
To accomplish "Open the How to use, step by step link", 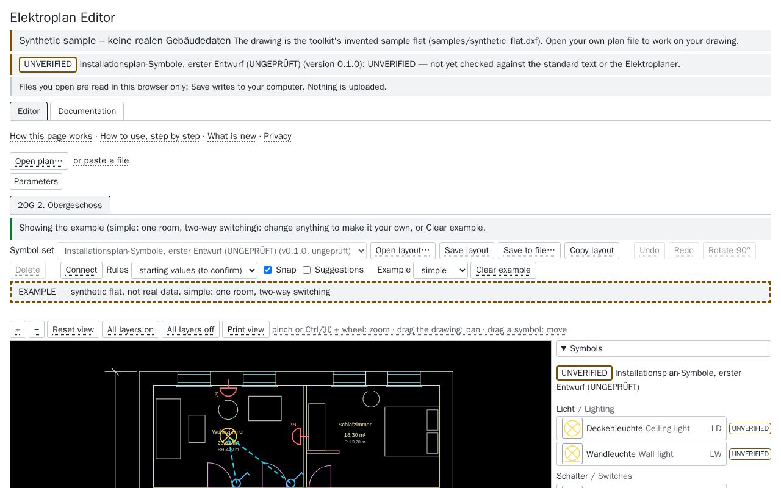I will pos(150,136).
